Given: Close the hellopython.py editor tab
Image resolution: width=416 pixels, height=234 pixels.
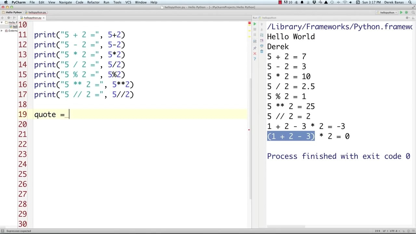Looking at the screenshot, I should (44, 18).
